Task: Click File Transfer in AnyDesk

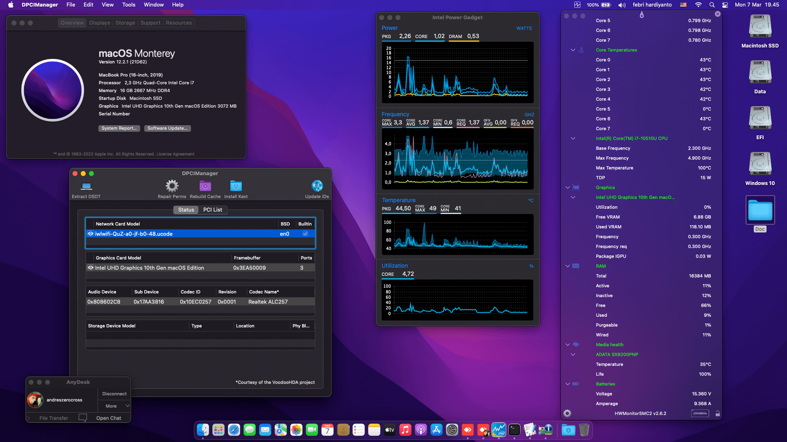Action: 54,418
